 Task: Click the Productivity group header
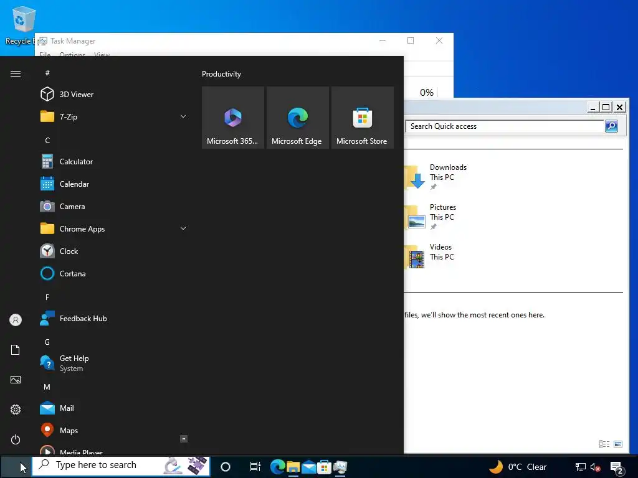pyautogui.click(x=221, y=74)
